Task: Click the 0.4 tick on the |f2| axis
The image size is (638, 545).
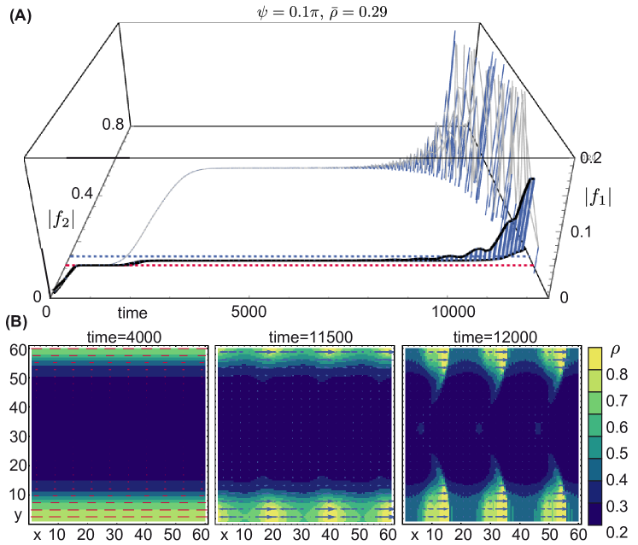Action: point(82,193)
